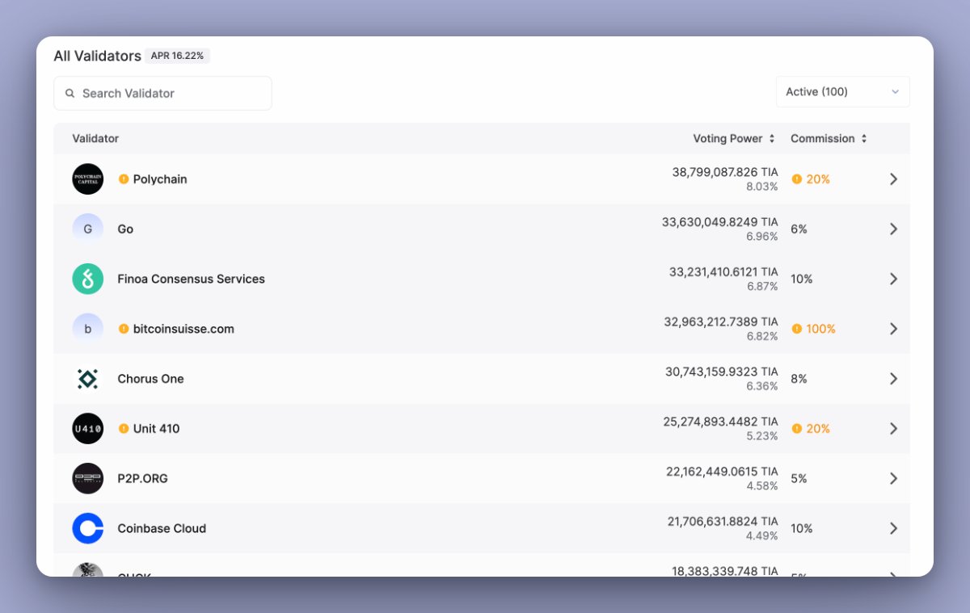Click voting power 33,231,410.6121 TIA
The width and height of the screenshot is (970, 613).
(x=723, y=272)
